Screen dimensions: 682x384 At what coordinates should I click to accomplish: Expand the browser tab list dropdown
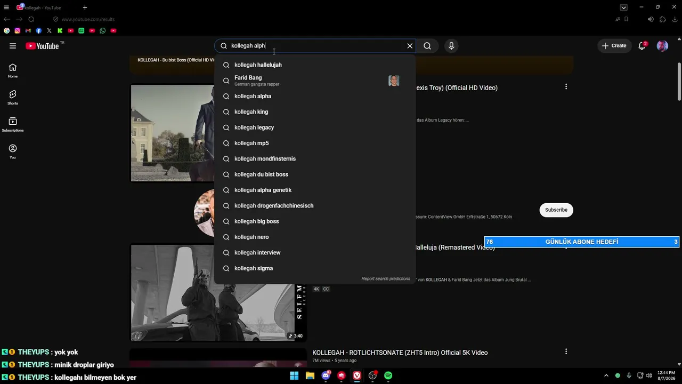[x=623, y=7]
